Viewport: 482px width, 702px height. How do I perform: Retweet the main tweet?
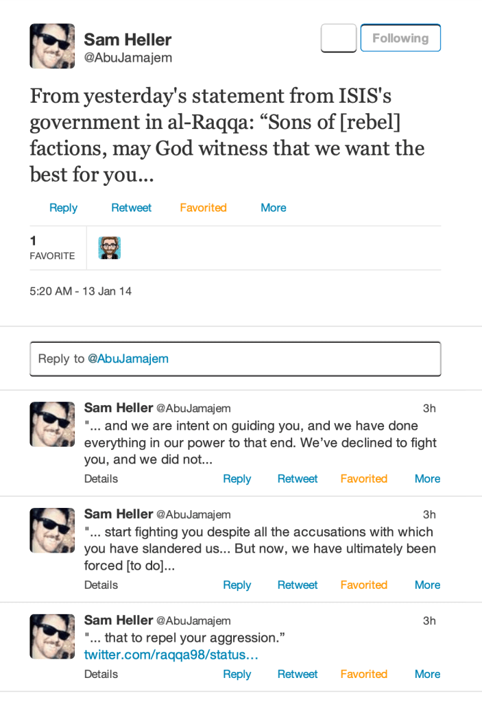(x=131, y=208)
